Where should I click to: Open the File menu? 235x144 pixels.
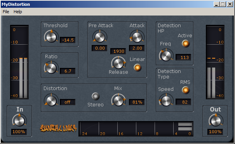pyautogui.click(x=6, y=12)
